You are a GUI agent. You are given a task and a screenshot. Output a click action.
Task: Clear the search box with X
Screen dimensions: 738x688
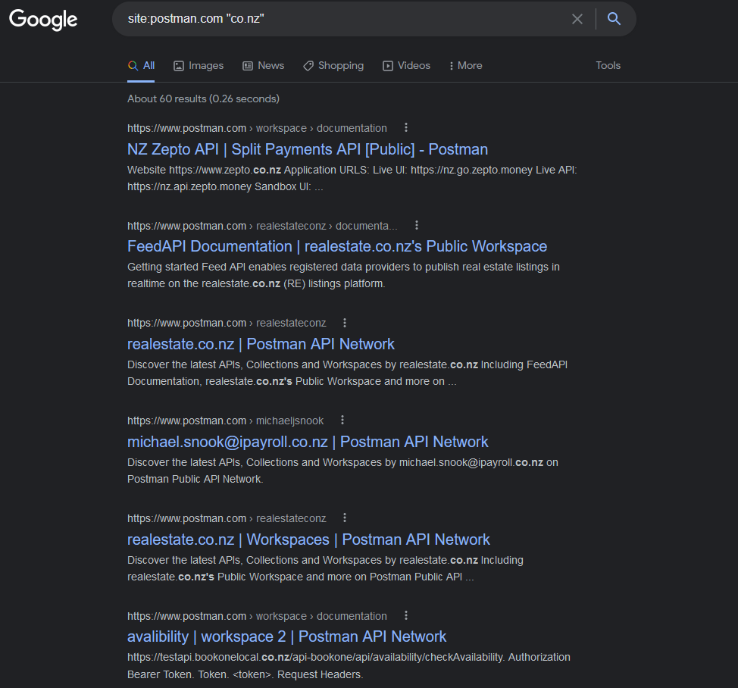577,19
